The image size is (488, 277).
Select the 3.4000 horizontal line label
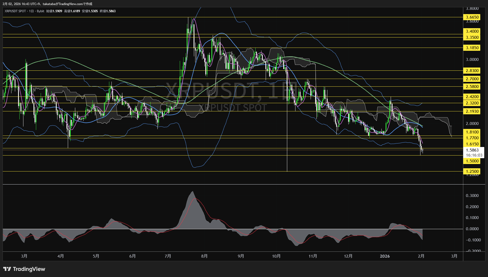472,31
